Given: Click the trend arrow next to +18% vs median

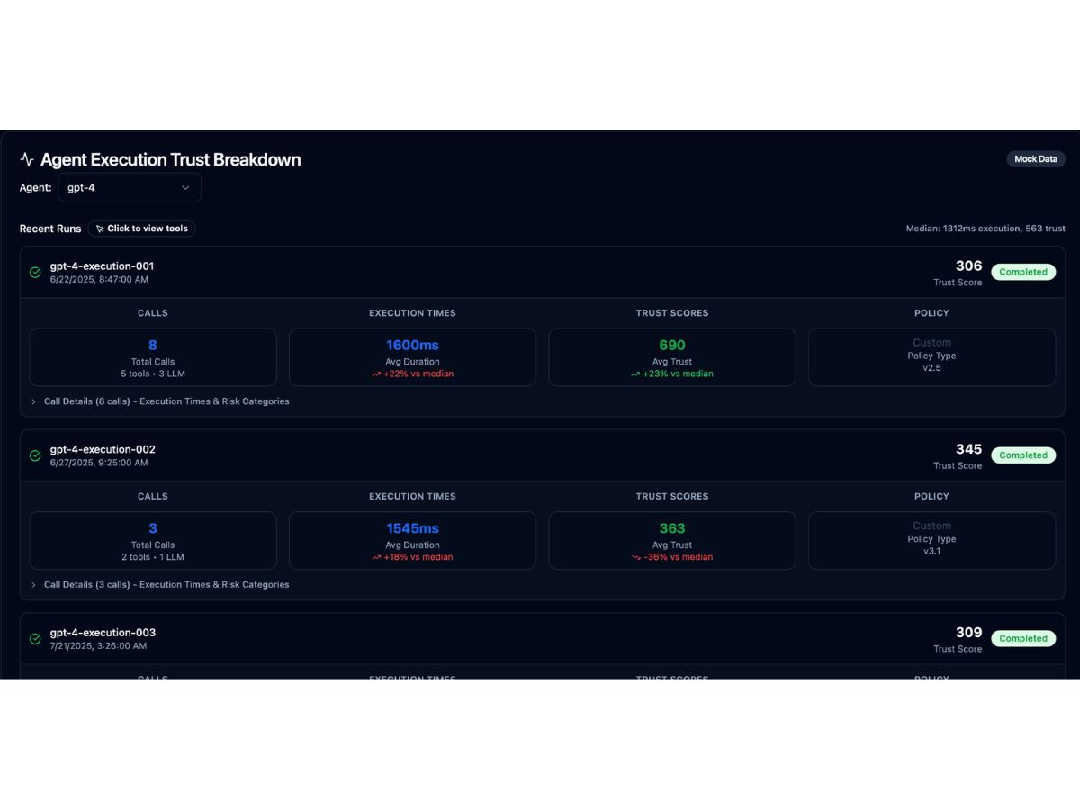Looking at the screenshot, I should (376, 557).
